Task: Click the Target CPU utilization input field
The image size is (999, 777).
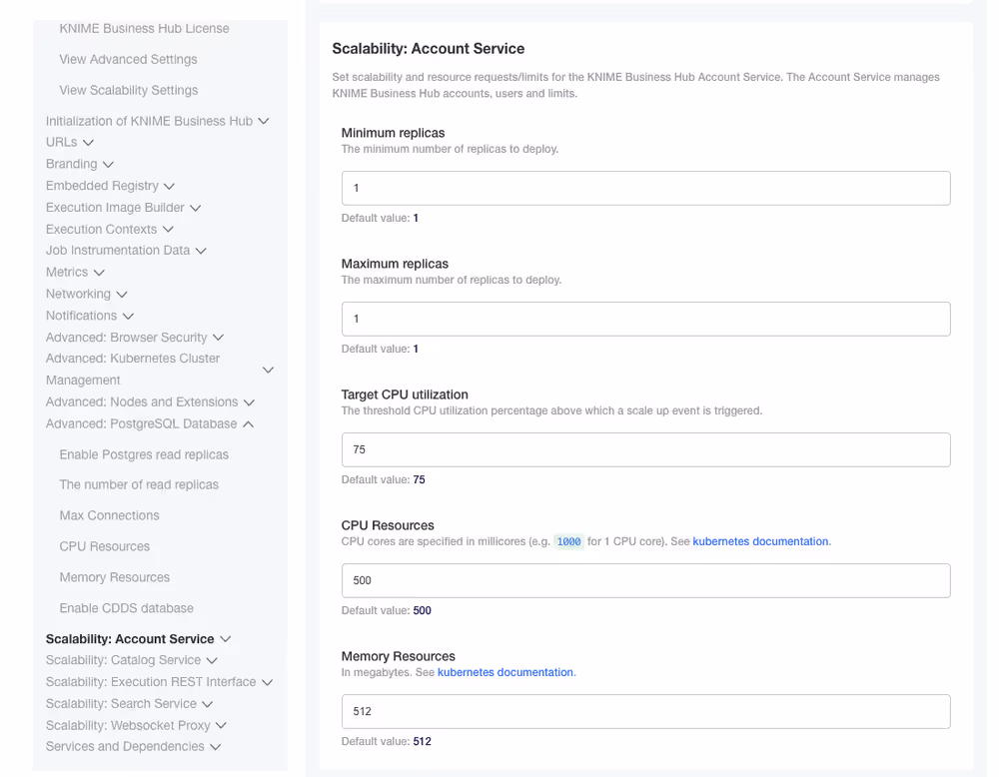Action: pos(645,449)
